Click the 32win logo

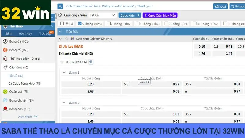point(25,13)
